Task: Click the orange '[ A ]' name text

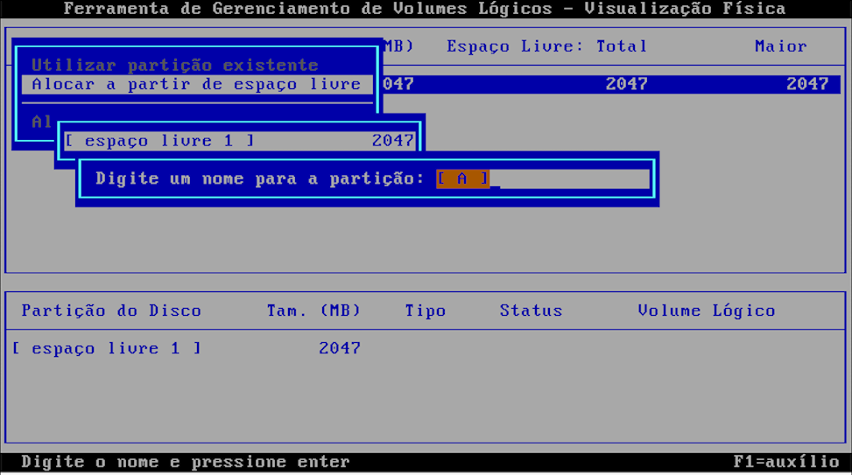Action: pos(462,179)
